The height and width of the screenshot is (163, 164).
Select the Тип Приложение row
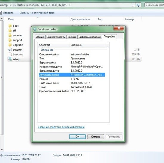point(72,58)
